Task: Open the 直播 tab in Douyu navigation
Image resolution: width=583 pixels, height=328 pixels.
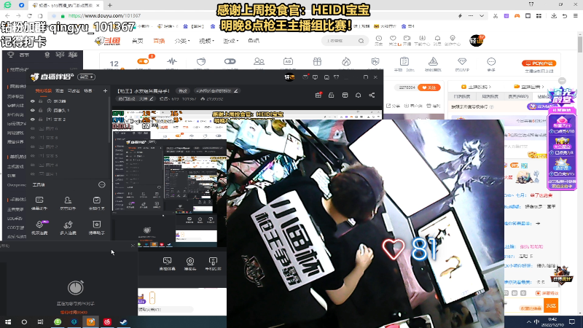Action: point(159,41)
